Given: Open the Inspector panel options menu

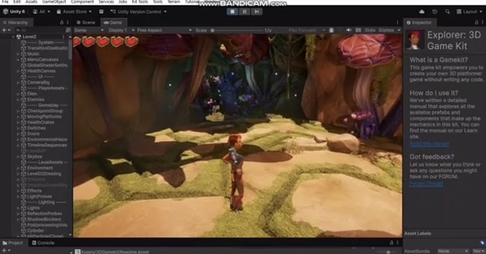Looking at the screenshot, I should 482,23.
